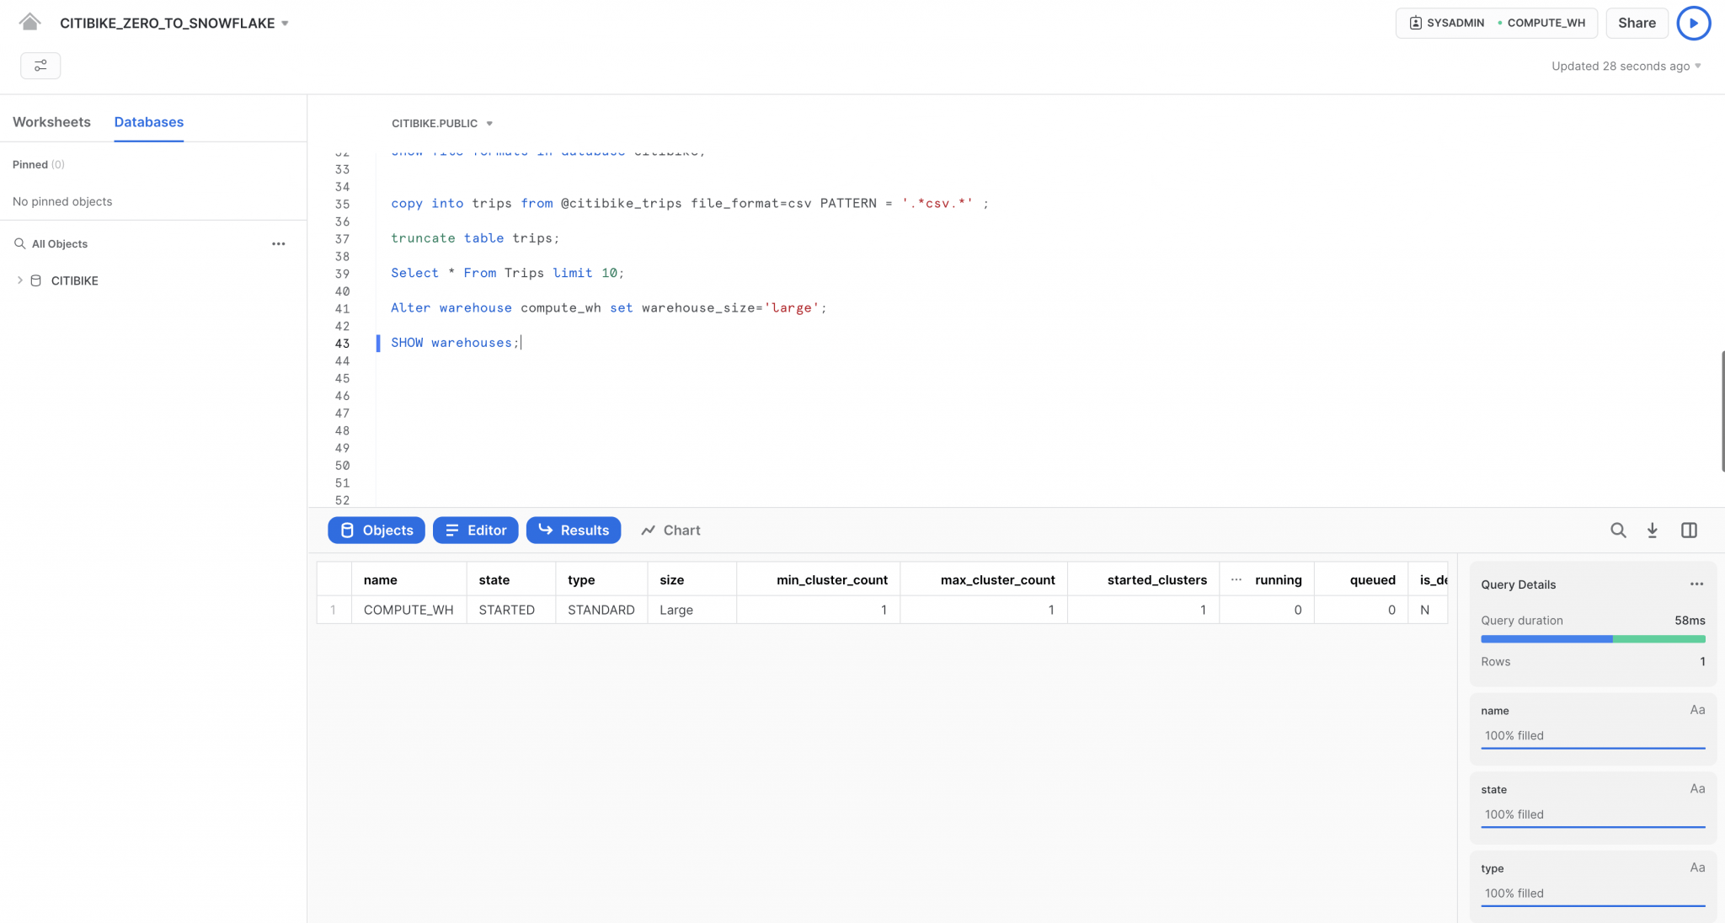
Task: Switch to the Chart view
Action: (x=670, y=531)
